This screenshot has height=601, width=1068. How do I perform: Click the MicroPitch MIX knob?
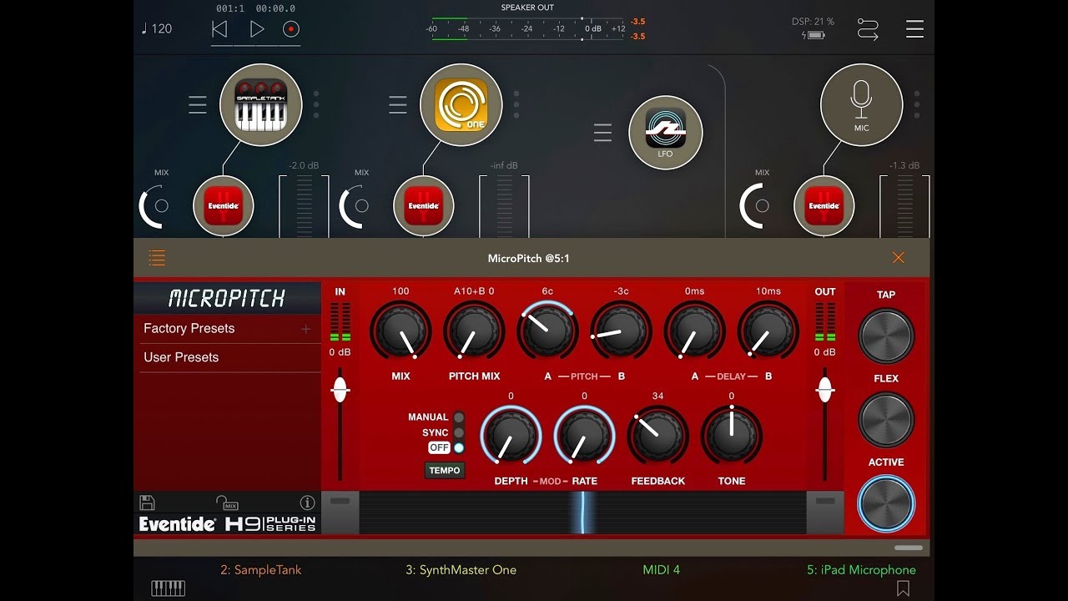pos(400,331)
